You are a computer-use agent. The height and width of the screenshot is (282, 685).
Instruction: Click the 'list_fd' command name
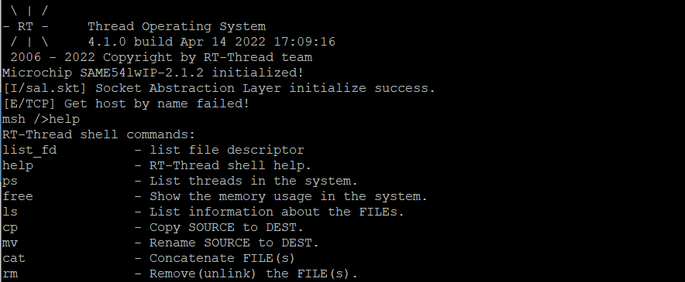29,151
